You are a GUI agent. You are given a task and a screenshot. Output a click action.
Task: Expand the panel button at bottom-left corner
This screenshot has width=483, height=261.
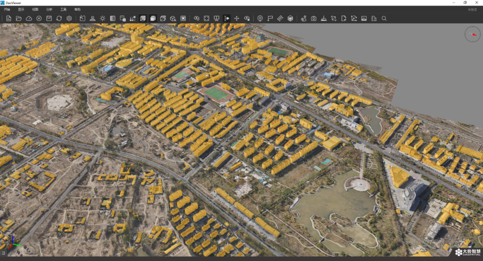(x=4, y=253)
